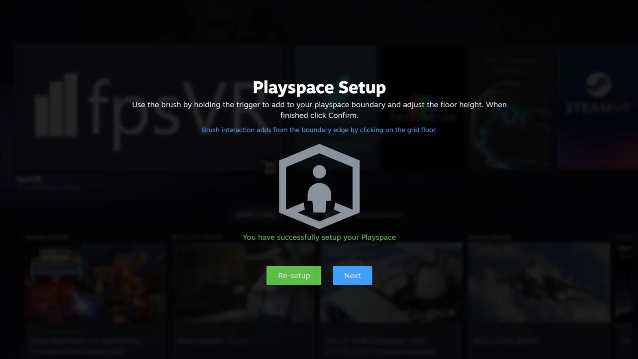Click the 'Use the brush by holding the trigger' instruction text
The height and width of the screenshot is (359, 638).
[x=319, y=110]
